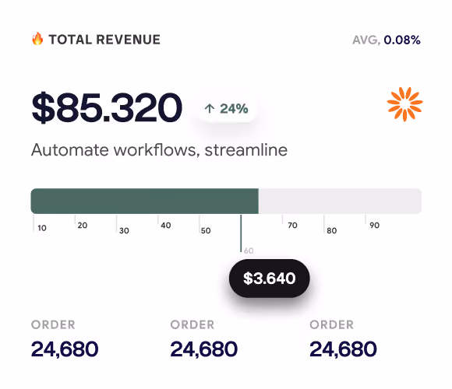Click the 90 tick label

374,225
